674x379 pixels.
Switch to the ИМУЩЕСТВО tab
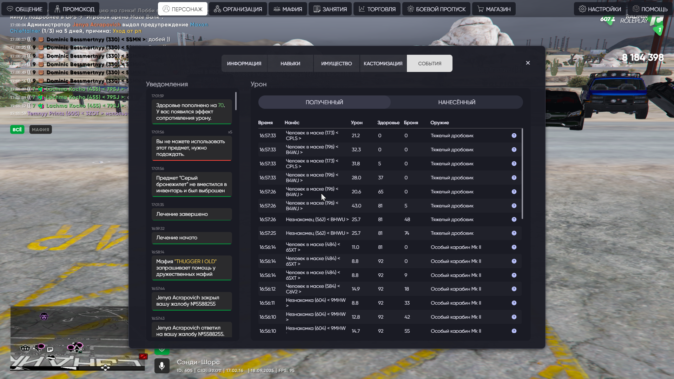(x=336, y=64)
